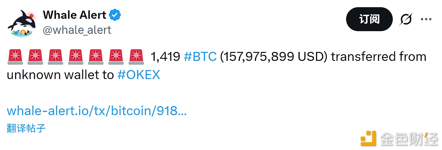Click the "unknown wallet to" tweet text

60,75
